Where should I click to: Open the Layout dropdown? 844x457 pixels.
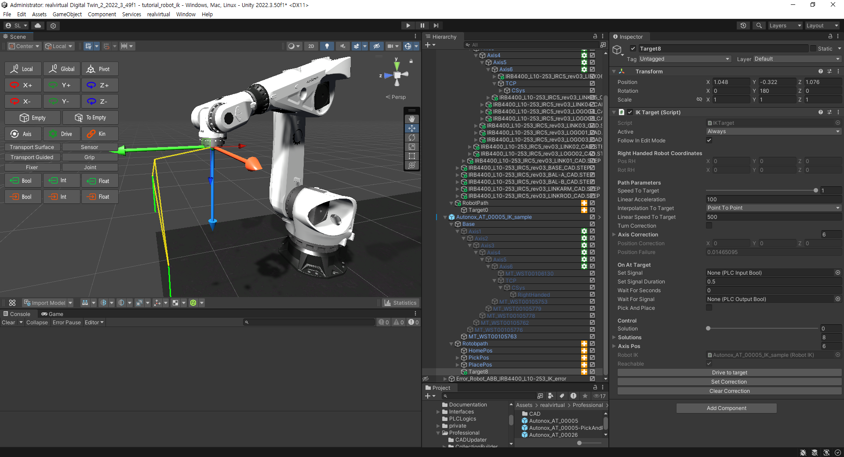pyautogui.click(x=822, y=25)
